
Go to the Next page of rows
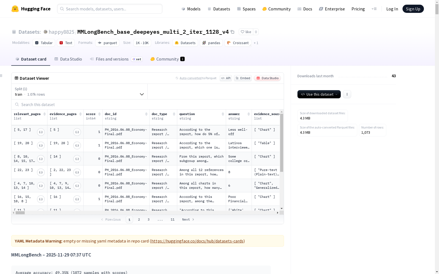click(188, 219)
